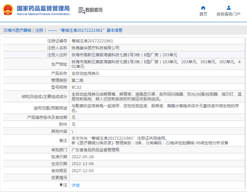
Task: Select remark line 新《医疗器械分类目录》管理类别
Action: pos(150,143)
